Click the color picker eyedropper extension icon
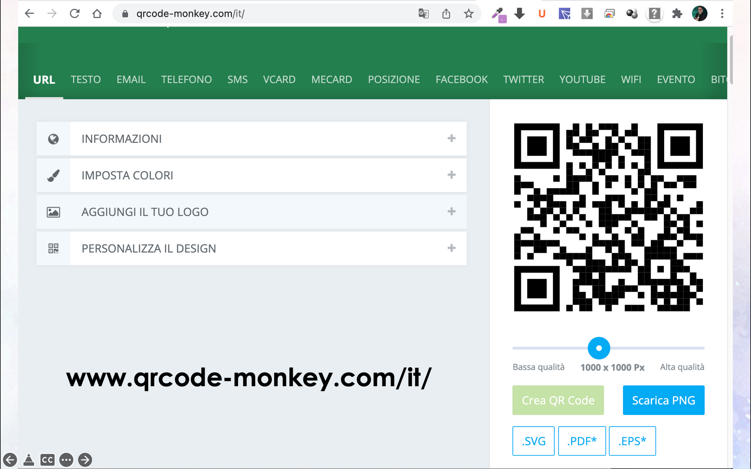The image size is (751, 469). 498,14
